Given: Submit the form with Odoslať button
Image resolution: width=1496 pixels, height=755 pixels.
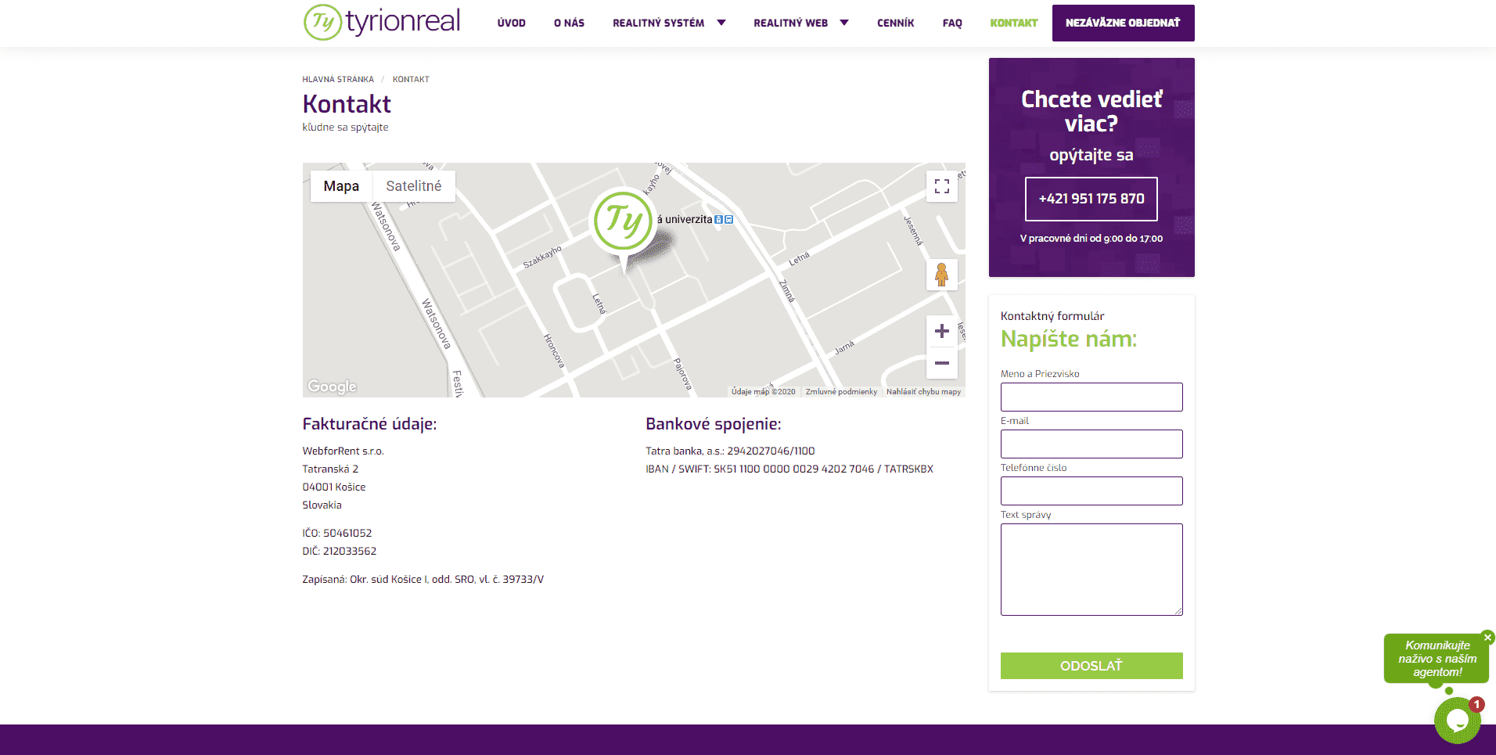Looking at the screenshot, I should click(x=1091, y=666).
